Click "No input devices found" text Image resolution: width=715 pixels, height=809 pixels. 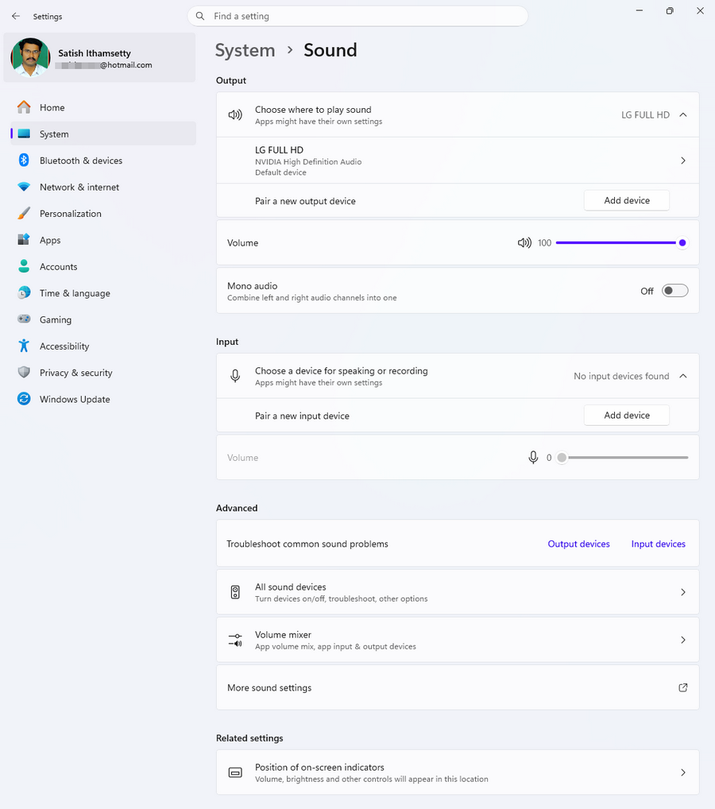tap(621, 376)
